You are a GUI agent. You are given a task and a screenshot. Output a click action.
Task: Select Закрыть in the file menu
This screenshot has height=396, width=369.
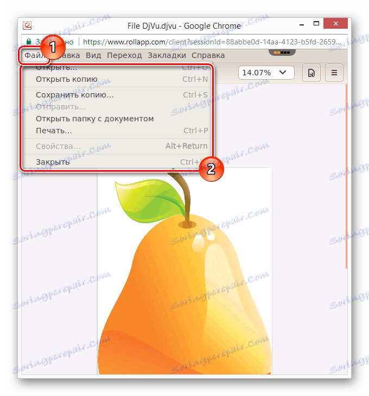tap(117, 161)
